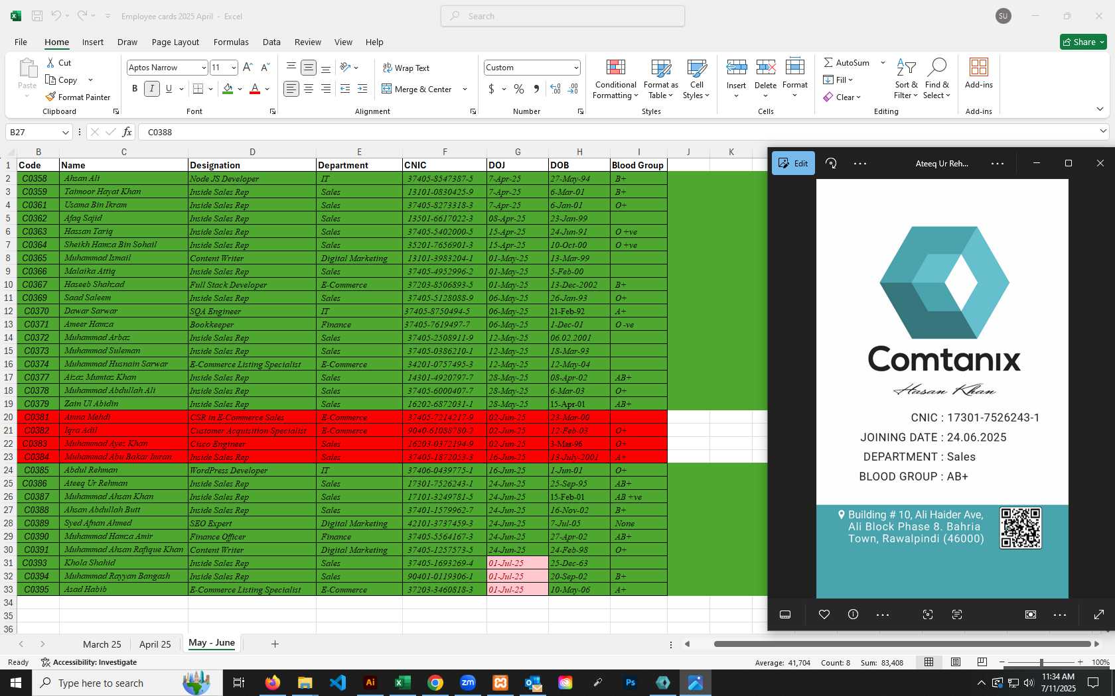Click Insert Function fx icon
This screenshot has height=696, width=1115.
(x=127, y=132)
